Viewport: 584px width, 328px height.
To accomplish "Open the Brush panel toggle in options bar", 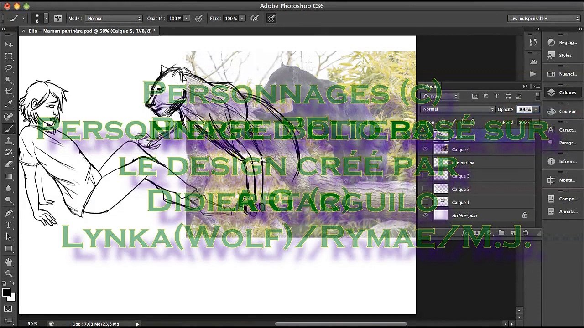I will pos(58,18).
